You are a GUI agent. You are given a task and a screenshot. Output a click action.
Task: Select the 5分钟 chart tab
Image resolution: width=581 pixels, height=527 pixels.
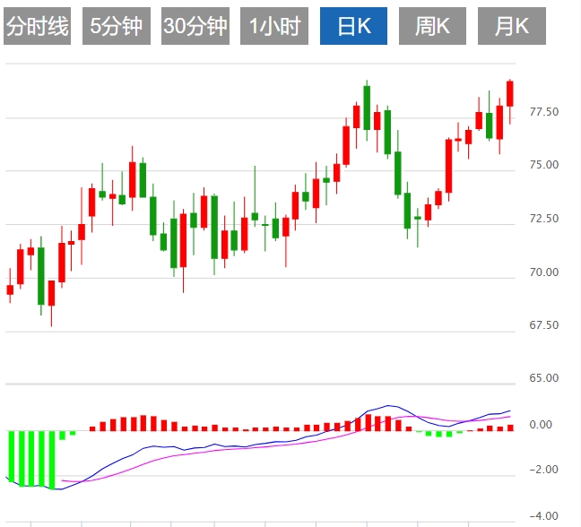tap(116, 27)
